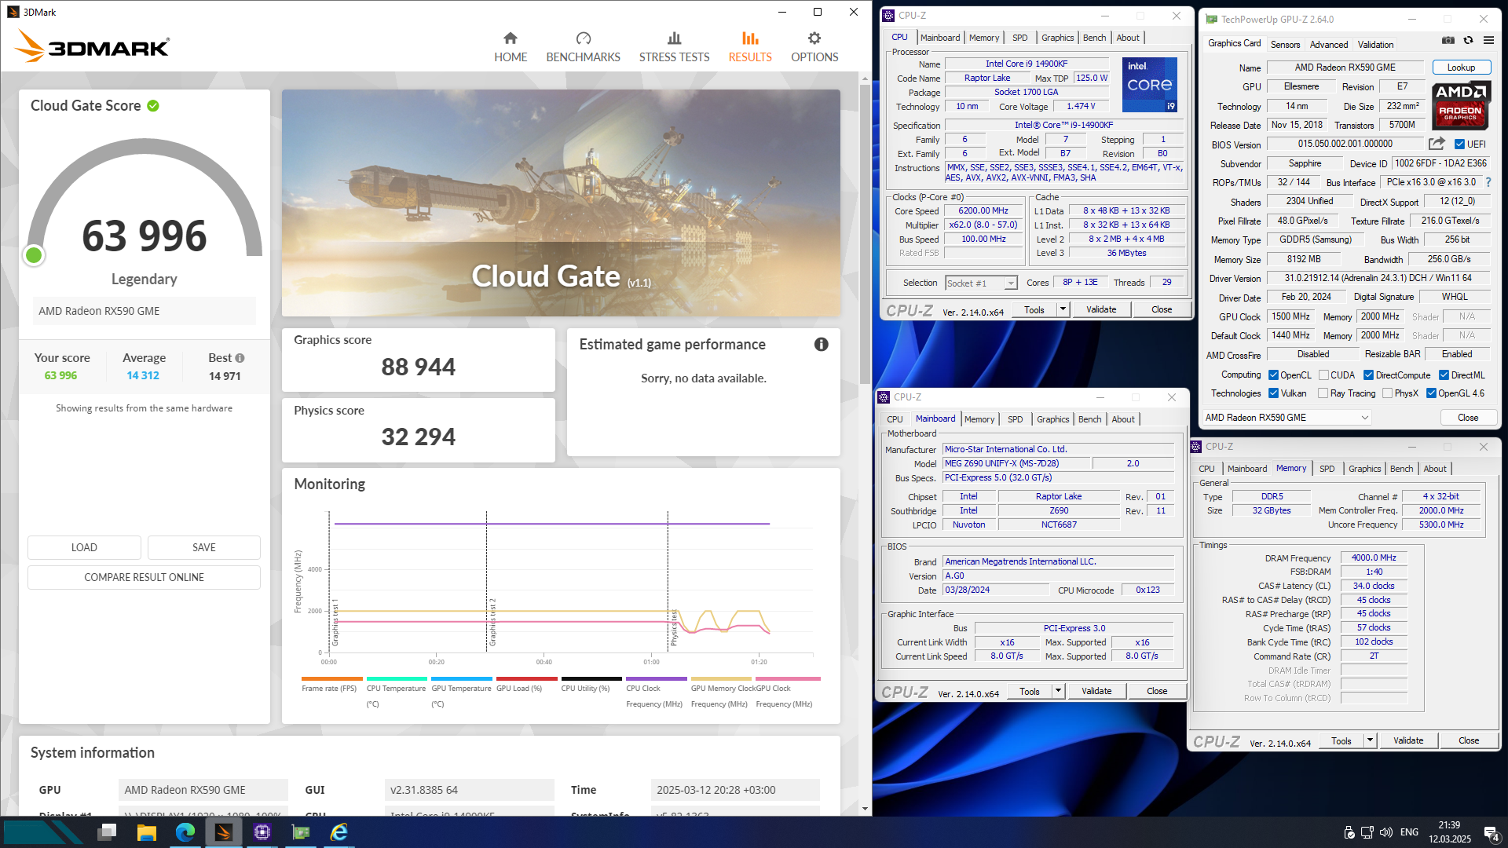The width and height of the screenshot is (1508, 848).
Task: Open the BENCHMARKS section in 3DMark
Action: tap(583, 47)
